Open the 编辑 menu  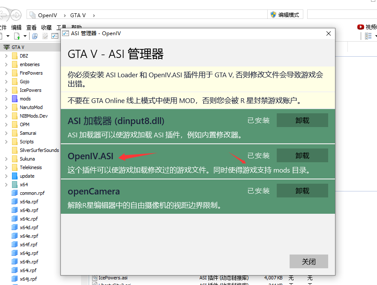pyautogui.click(x=16, y=27)
